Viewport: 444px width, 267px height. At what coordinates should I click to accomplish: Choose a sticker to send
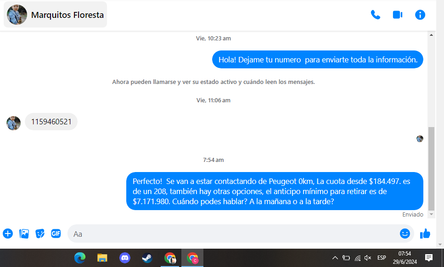click(40, 234)
